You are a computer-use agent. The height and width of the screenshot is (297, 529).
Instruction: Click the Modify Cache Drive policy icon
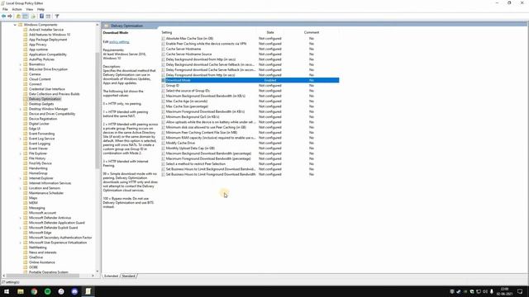click(x=164, y=143)
